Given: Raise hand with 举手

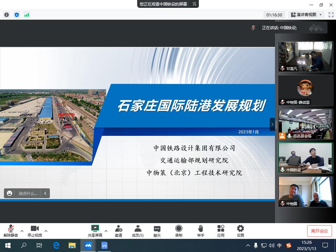Looking at the screenshot, I should tap(200, 231).
